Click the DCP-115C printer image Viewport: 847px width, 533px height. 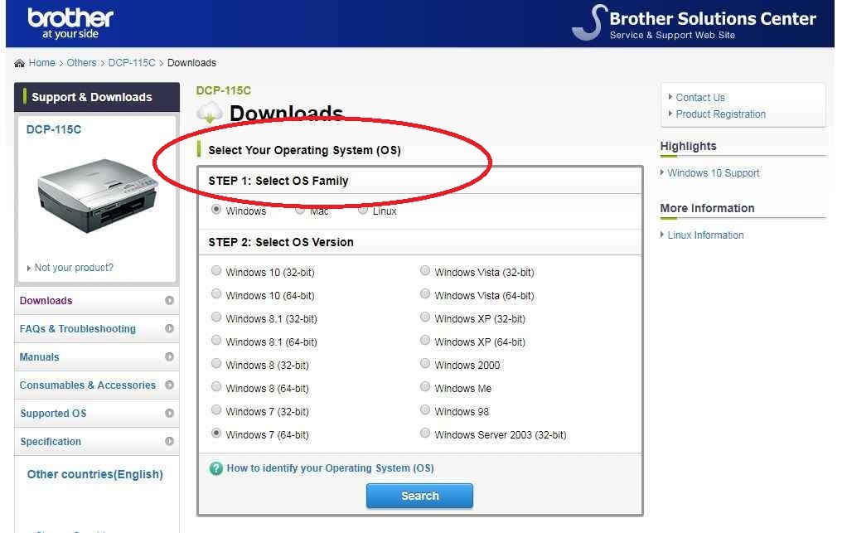click(x=97, y=196)
